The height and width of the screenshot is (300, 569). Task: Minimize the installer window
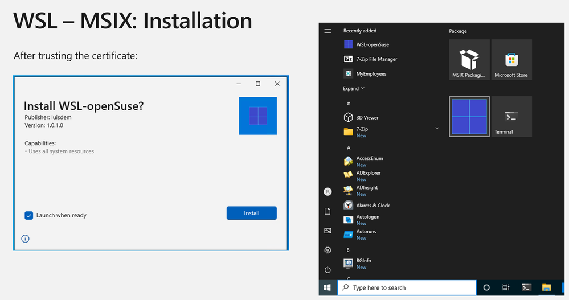[x=239, y=84]
